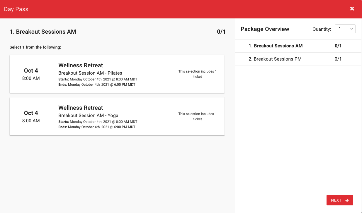Click 'Select 1 from the following:' text
Screen dimensions: 362x213
pyautogui.click(x=35, y=47)
